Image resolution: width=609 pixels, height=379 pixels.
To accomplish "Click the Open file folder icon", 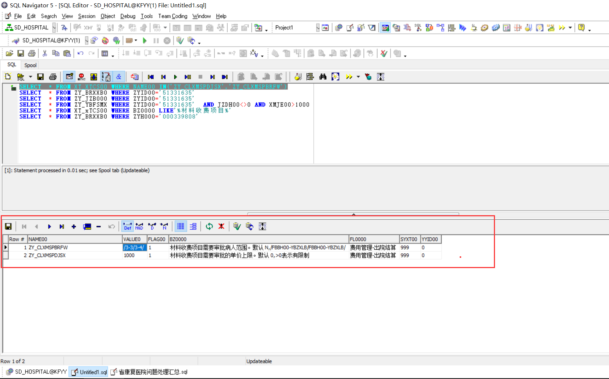I will click(10, 54).
